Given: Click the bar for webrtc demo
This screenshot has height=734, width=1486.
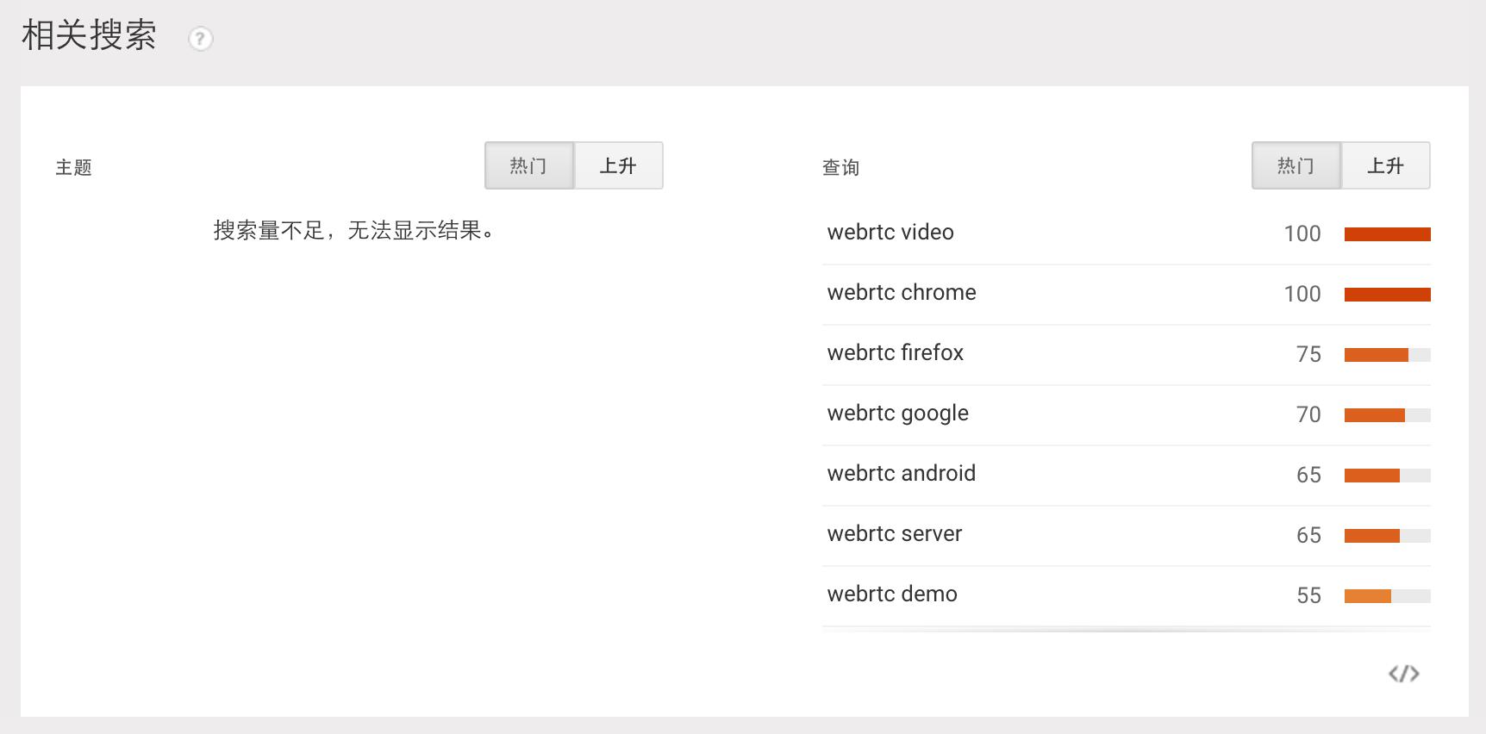Looking at the screenshot, I should tap(1388, 596).
